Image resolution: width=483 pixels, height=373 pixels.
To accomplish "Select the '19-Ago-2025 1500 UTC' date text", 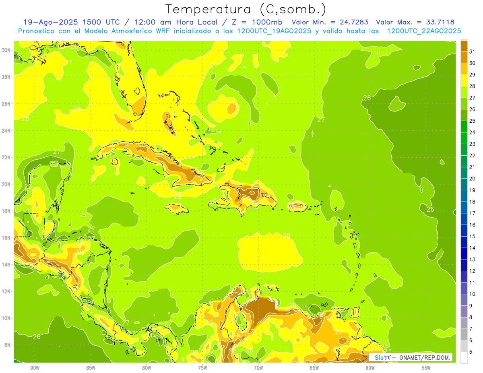I will [x=71, y=22].
